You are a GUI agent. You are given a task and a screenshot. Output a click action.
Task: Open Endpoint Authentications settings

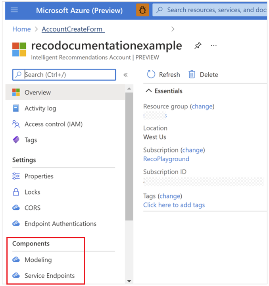click(60, 224)
